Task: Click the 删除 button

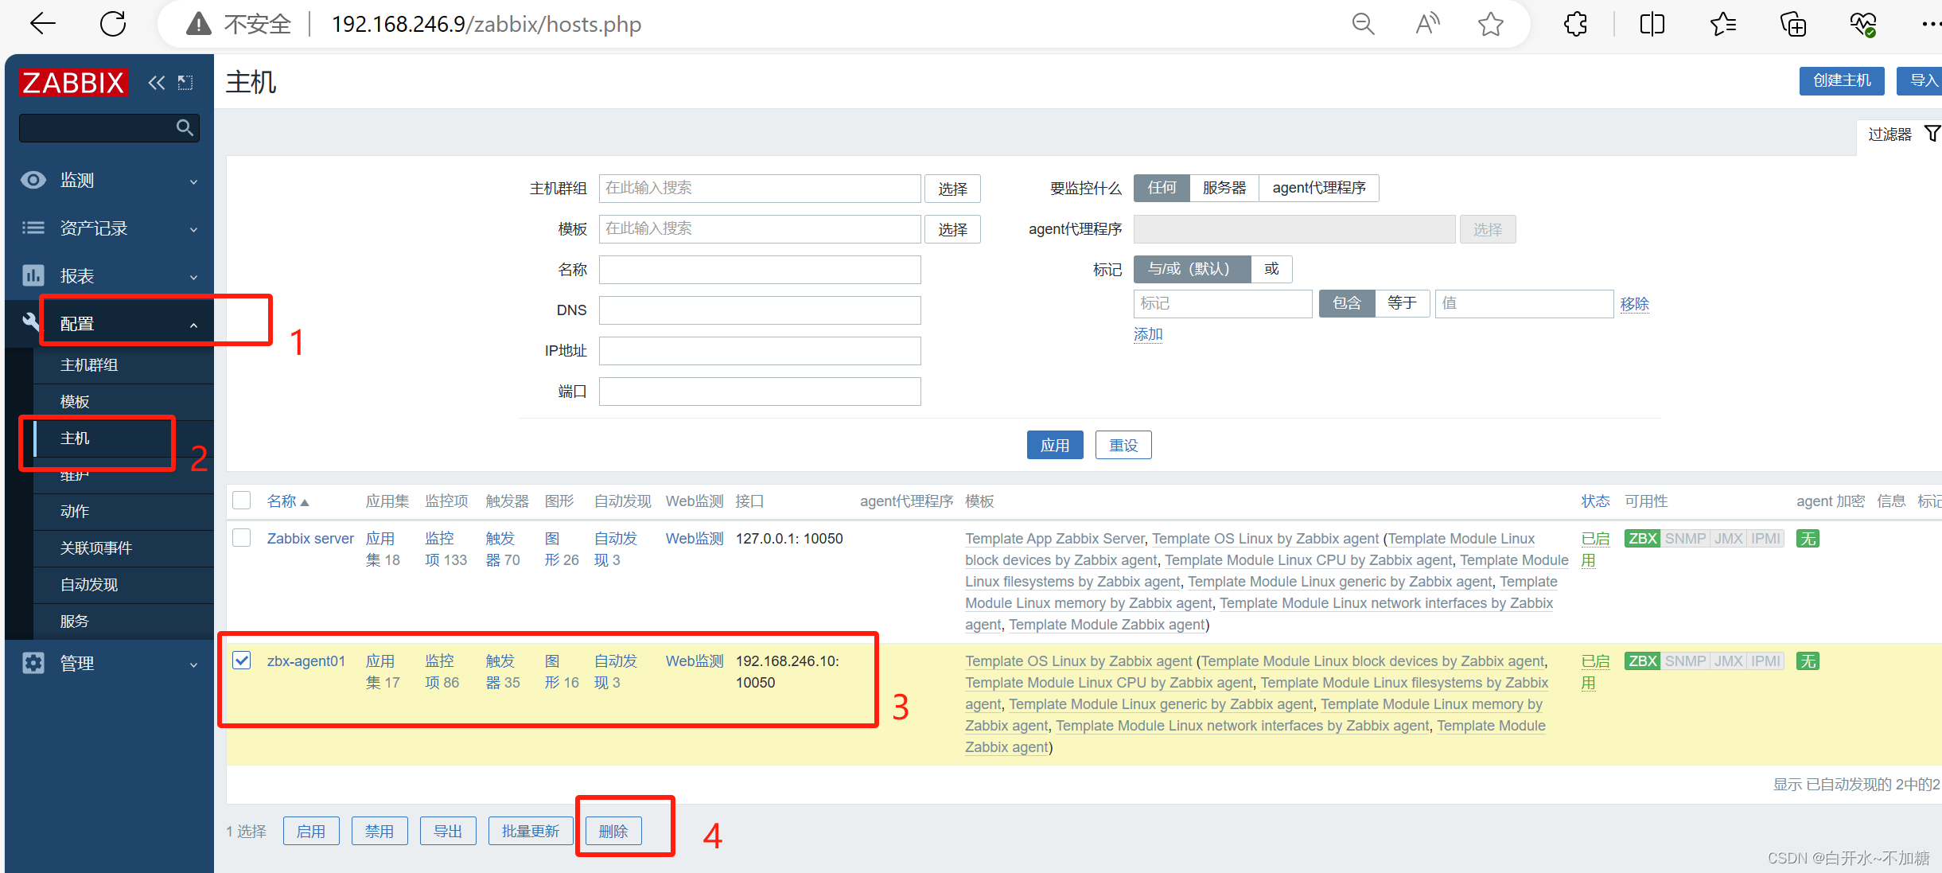Action: 613,831
